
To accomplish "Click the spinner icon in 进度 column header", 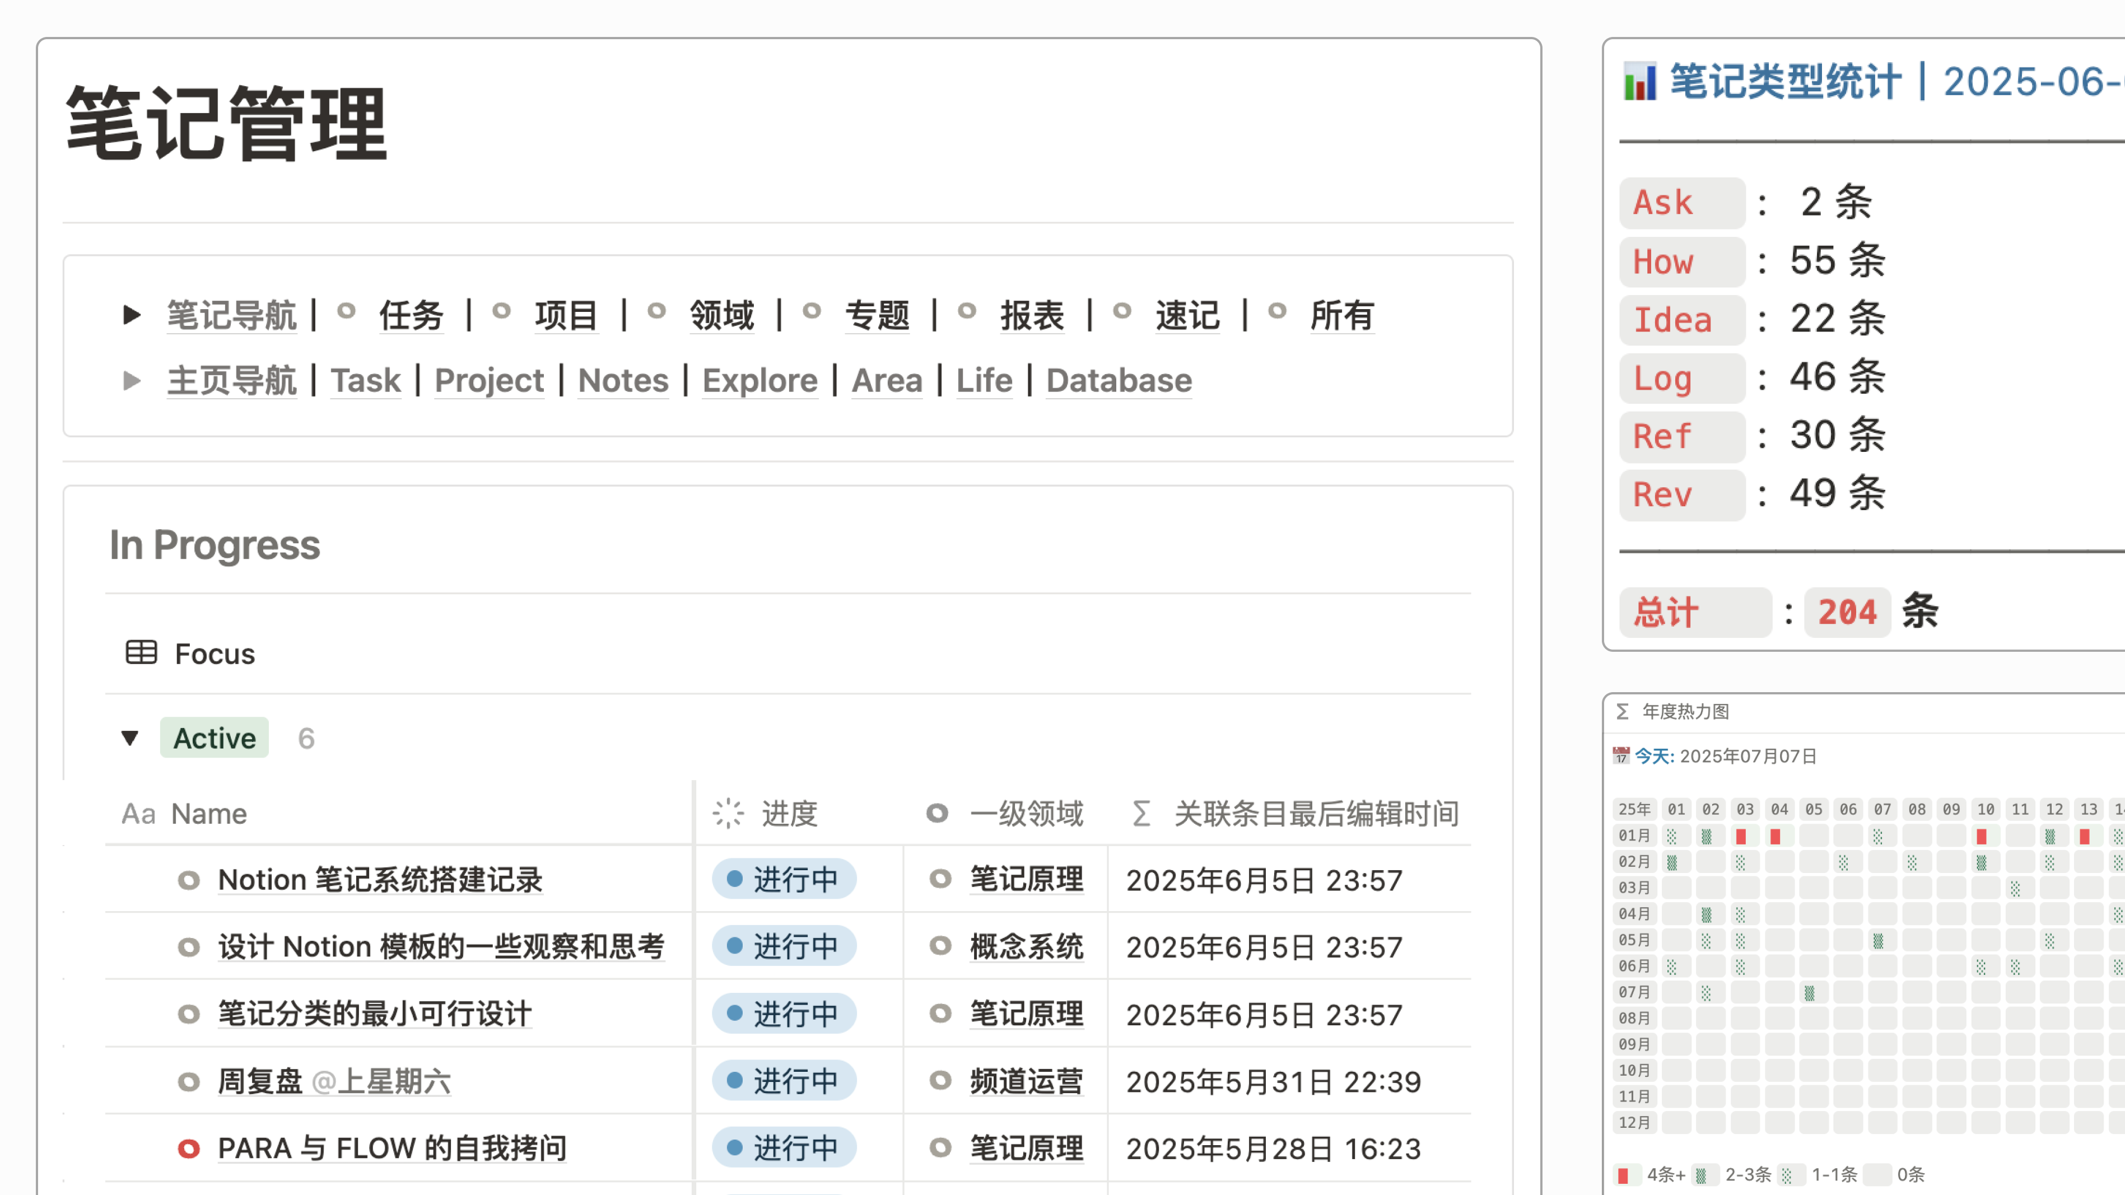I will coord(728,813).
